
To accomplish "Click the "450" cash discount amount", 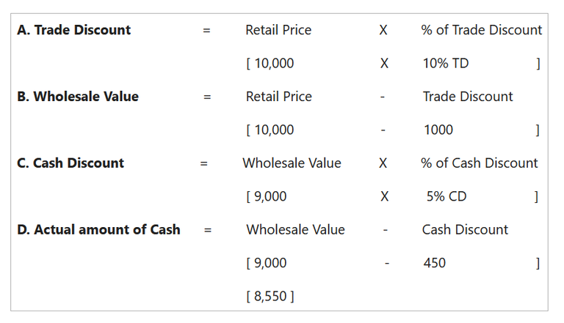I will (435, 263).
